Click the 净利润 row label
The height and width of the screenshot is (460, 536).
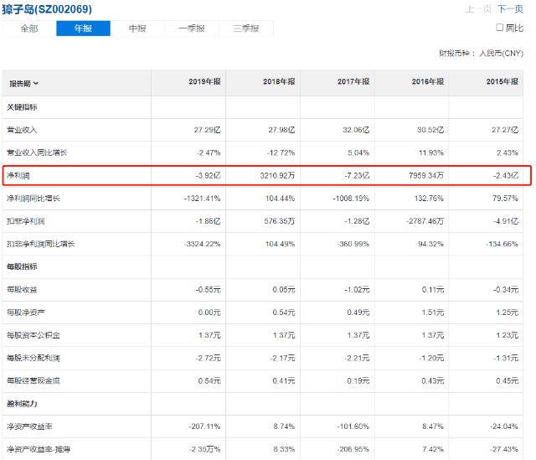point(19,176)
